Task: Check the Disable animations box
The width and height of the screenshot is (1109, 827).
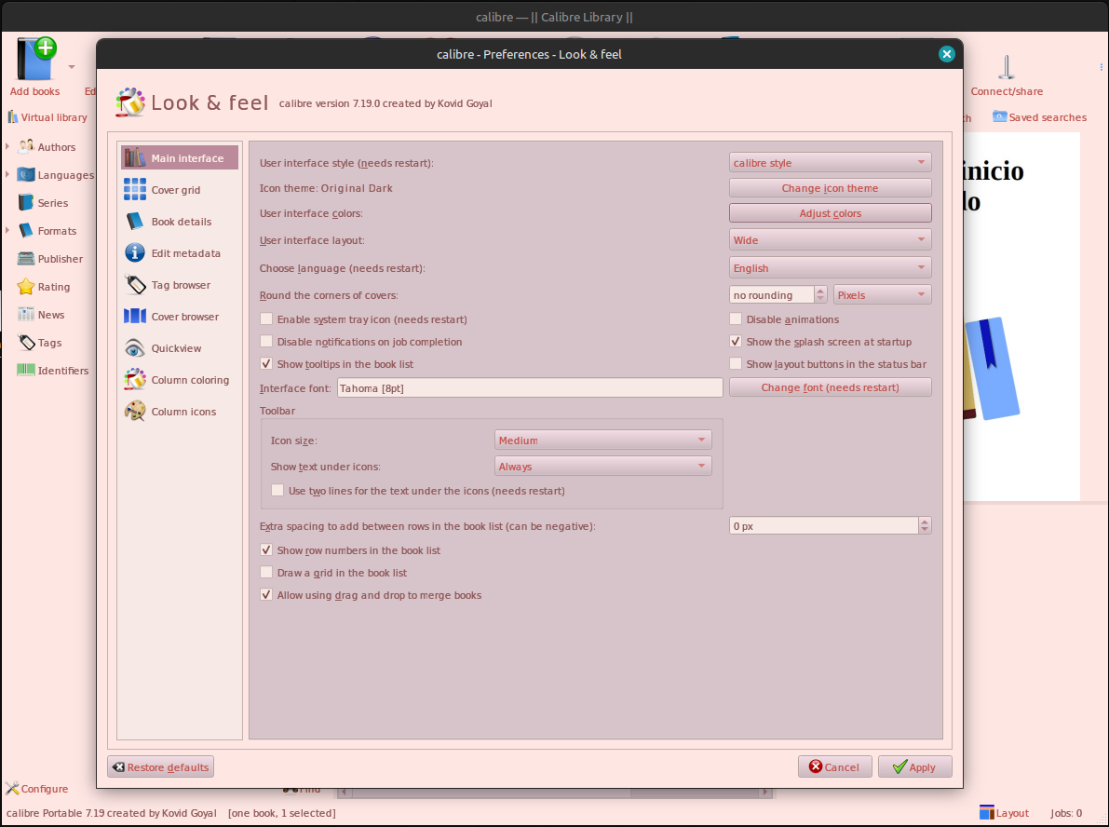Action: (x=736, y=319)
